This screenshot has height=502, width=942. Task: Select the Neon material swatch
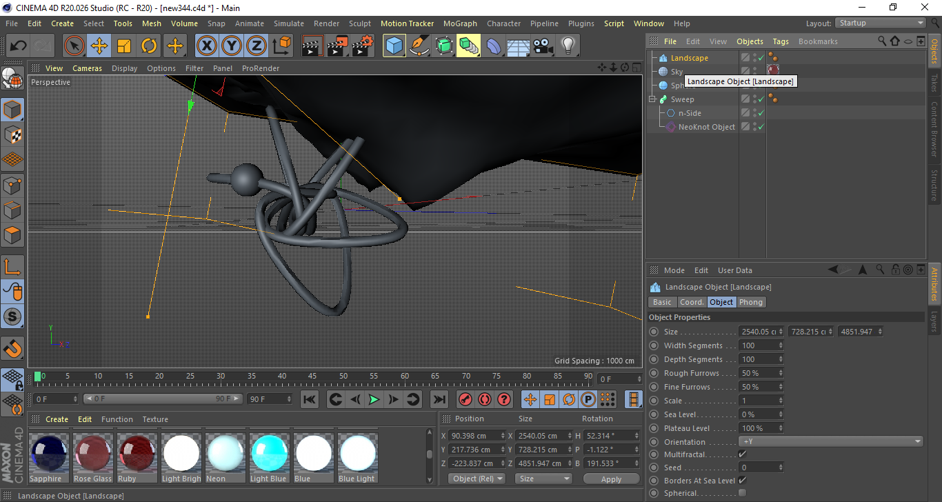click(225, 458)
